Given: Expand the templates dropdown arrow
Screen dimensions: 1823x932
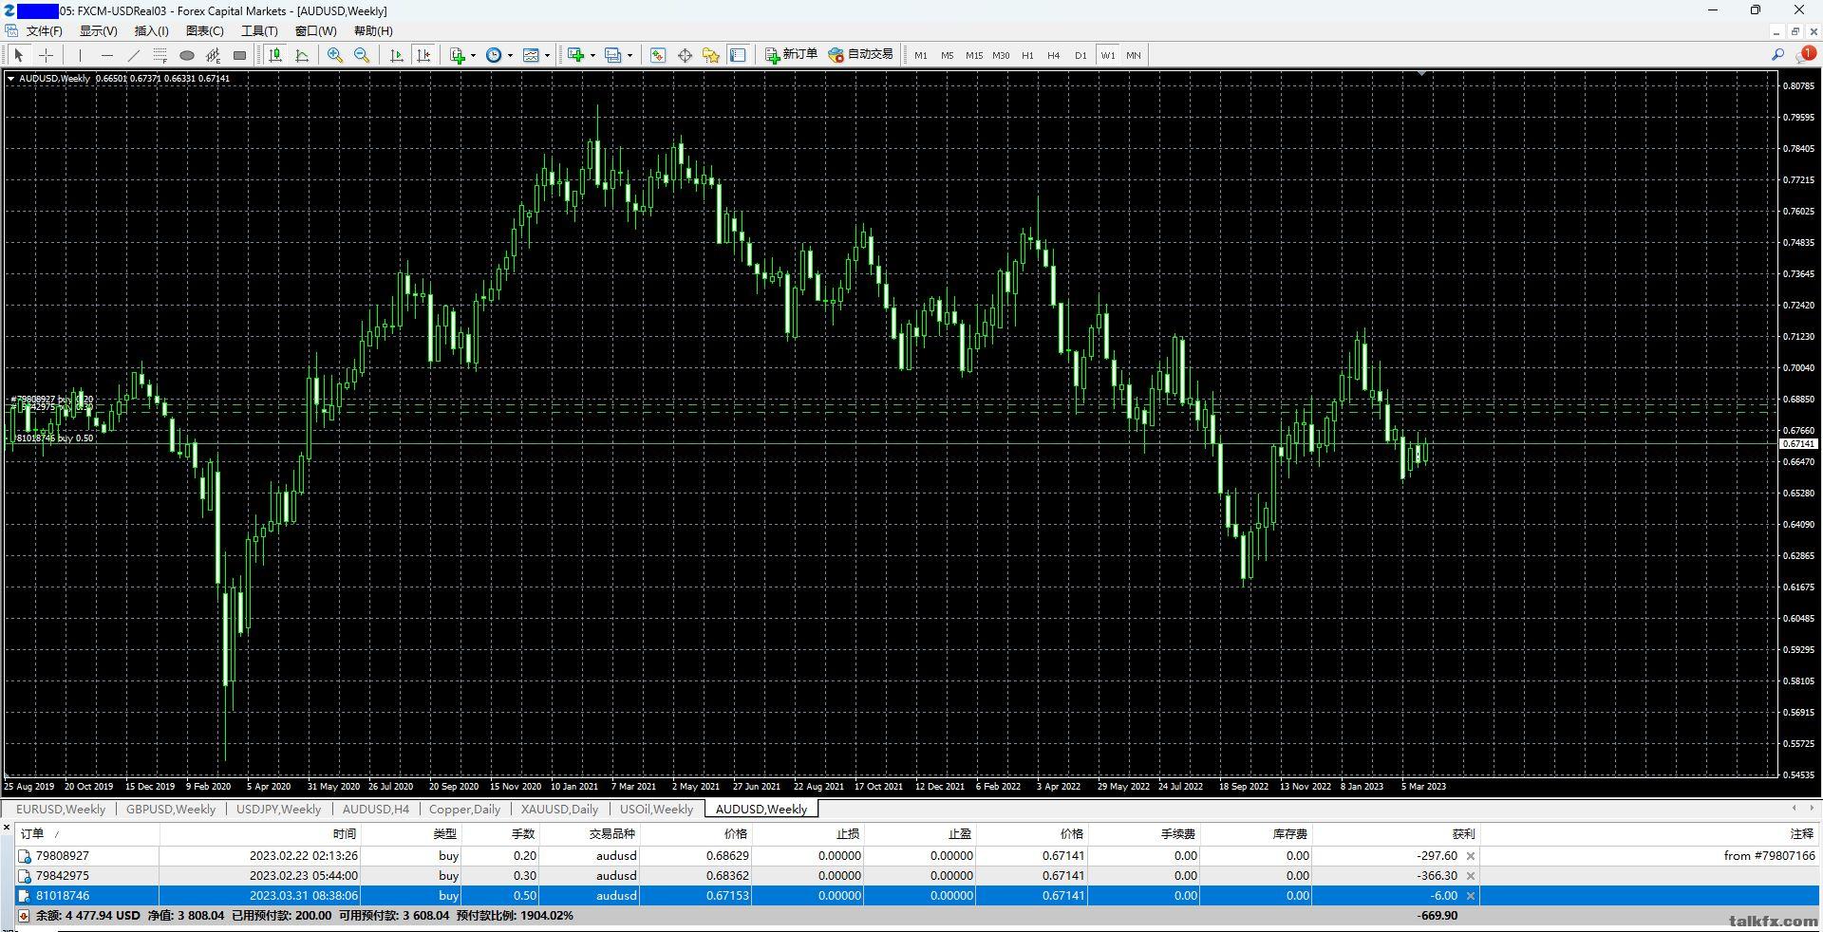Looking at the screenshot, I should [x=547, y=55].
